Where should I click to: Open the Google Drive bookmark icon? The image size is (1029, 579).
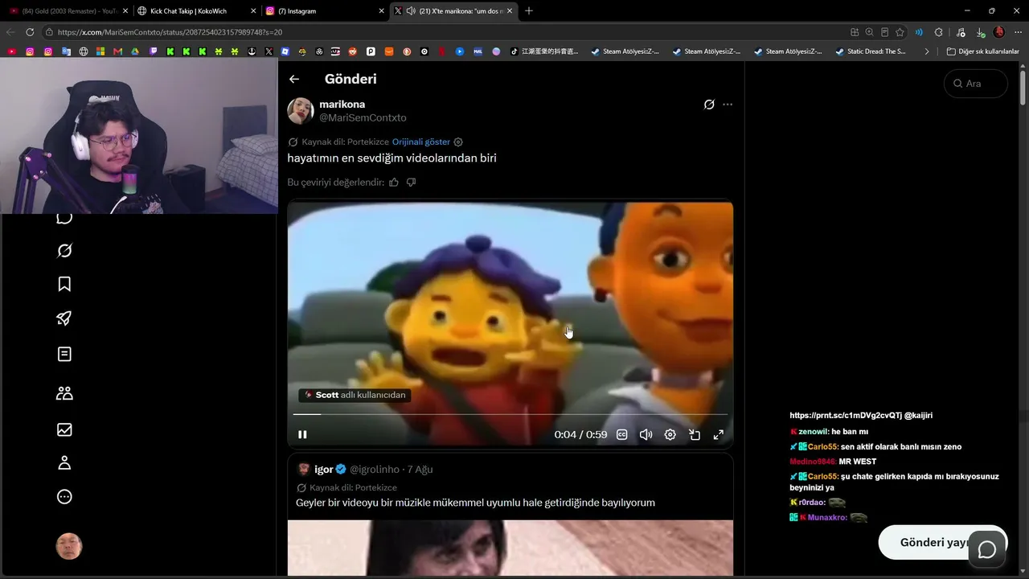[136, 51]
